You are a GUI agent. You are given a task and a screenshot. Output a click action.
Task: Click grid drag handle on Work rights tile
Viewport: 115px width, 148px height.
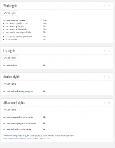coord(109,6)
